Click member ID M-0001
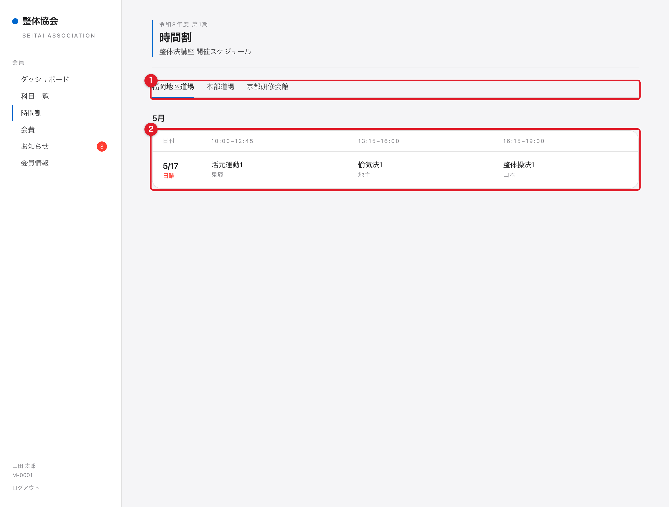Image resolution: width=669 pixels, height=507 pixels. tap(22, 475)
